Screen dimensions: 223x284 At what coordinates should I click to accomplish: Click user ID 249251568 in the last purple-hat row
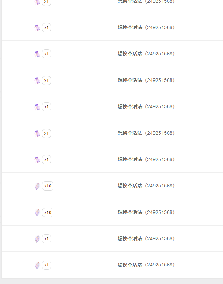pos(160,159)
